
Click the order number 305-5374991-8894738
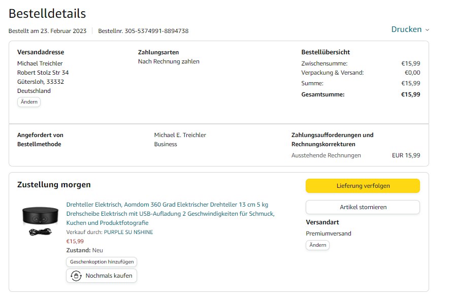[x=156, y=31]
